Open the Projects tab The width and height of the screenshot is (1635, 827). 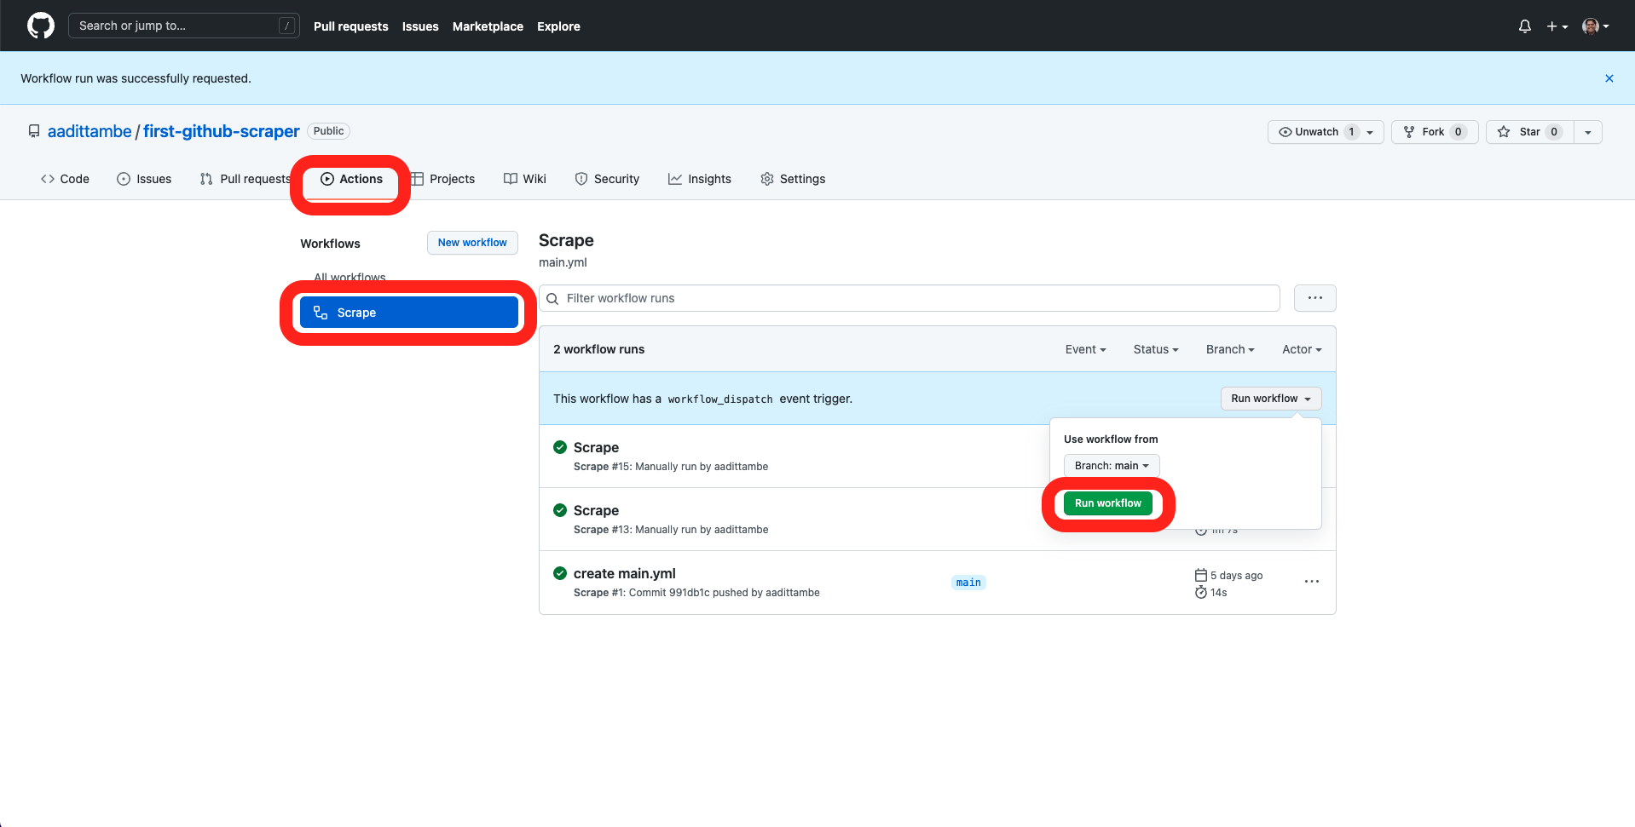(x=442, y=179)
